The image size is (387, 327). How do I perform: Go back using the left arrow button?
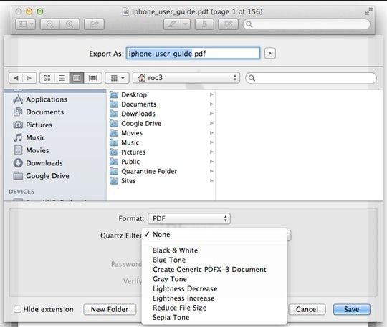16,78
